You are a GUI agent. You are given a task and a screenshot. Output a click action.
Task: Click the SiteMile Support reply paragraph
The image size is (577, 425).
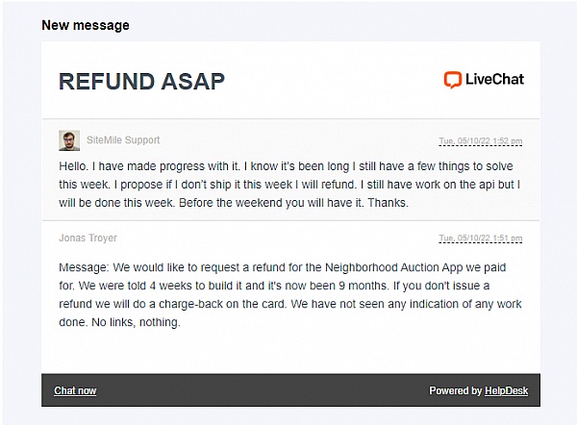pyautogui.click(x=288, y=185)
